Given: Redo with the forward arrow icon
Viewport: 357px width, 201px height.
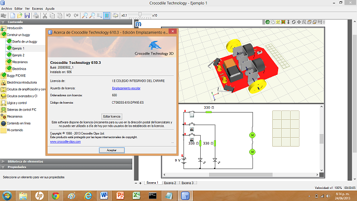Looking at the screenshot, I should tap(76, 16).
